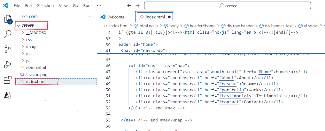Click the VS Code logo in title bar
The image size is (325, 131).
coord(6,6)
